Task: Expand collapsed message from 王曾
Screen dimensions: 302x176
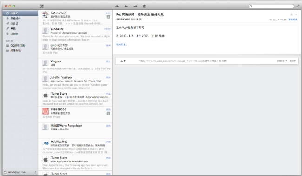Action: point(206,61)
